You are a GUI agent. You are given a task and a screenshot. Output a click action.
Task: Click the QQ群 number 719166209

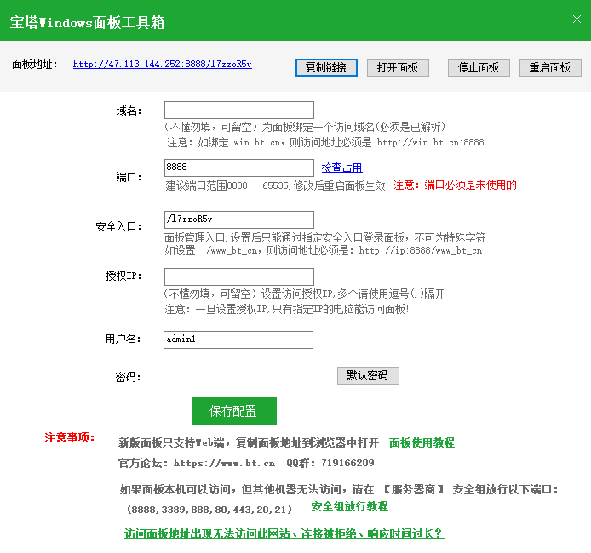tap(347, 463)
